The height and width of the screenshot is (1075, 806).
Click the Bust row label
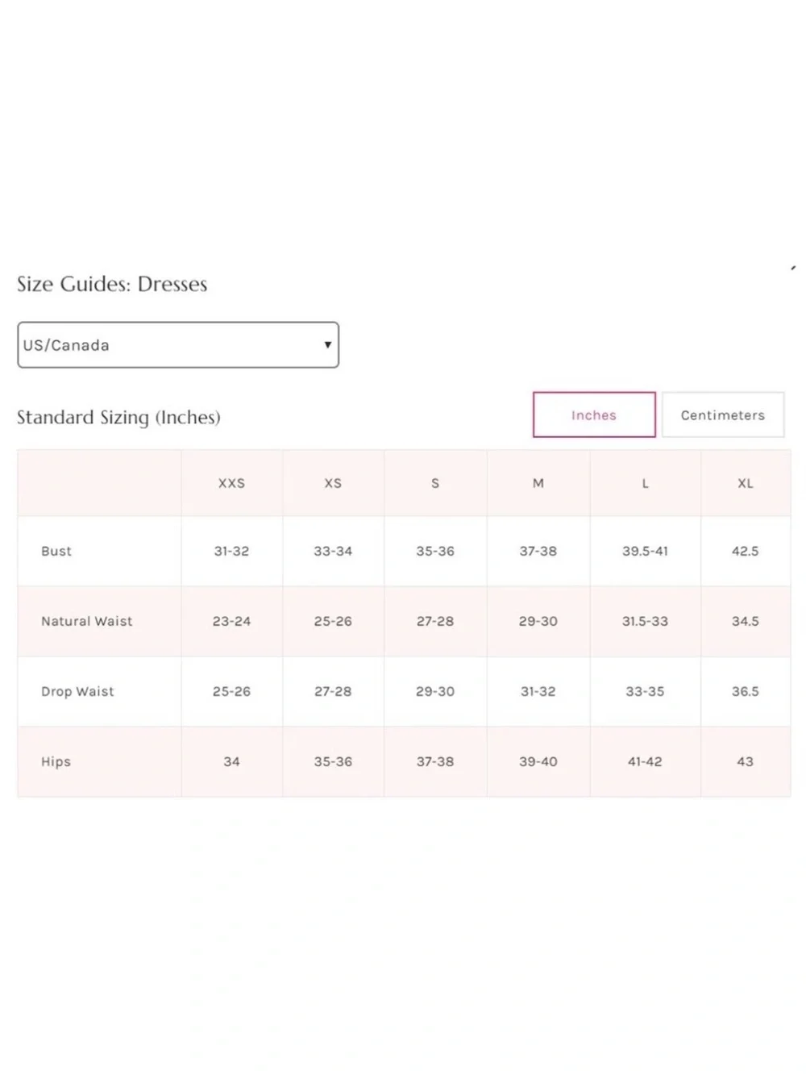pos(56,552)
